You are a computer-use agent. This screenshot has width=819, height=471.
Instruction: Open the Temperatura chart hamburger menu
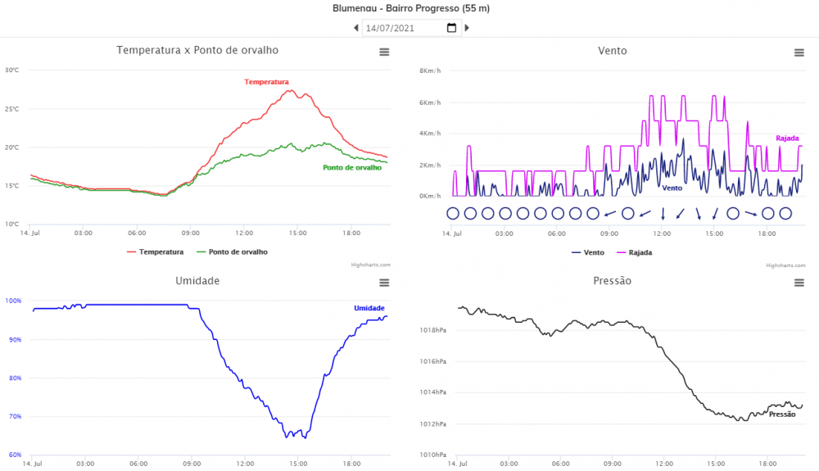(384, 52)
